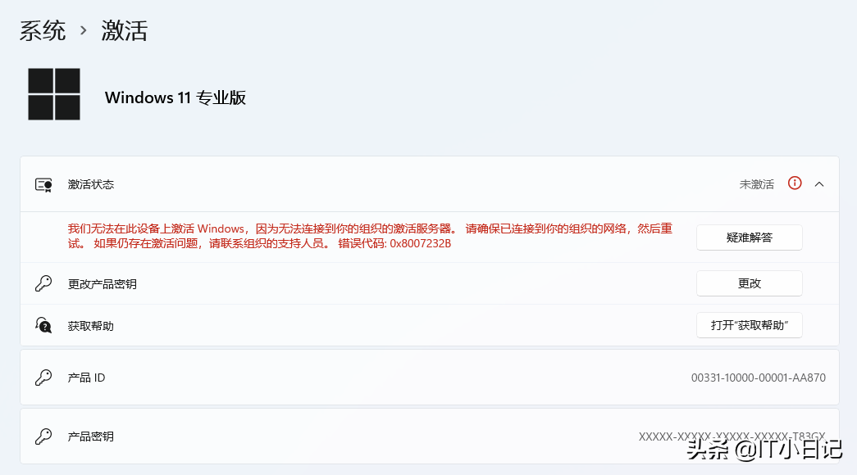The height and width of the screenshot is (475, 857).
Task: Click the activation state certificate icon
Action: point(43,185)
